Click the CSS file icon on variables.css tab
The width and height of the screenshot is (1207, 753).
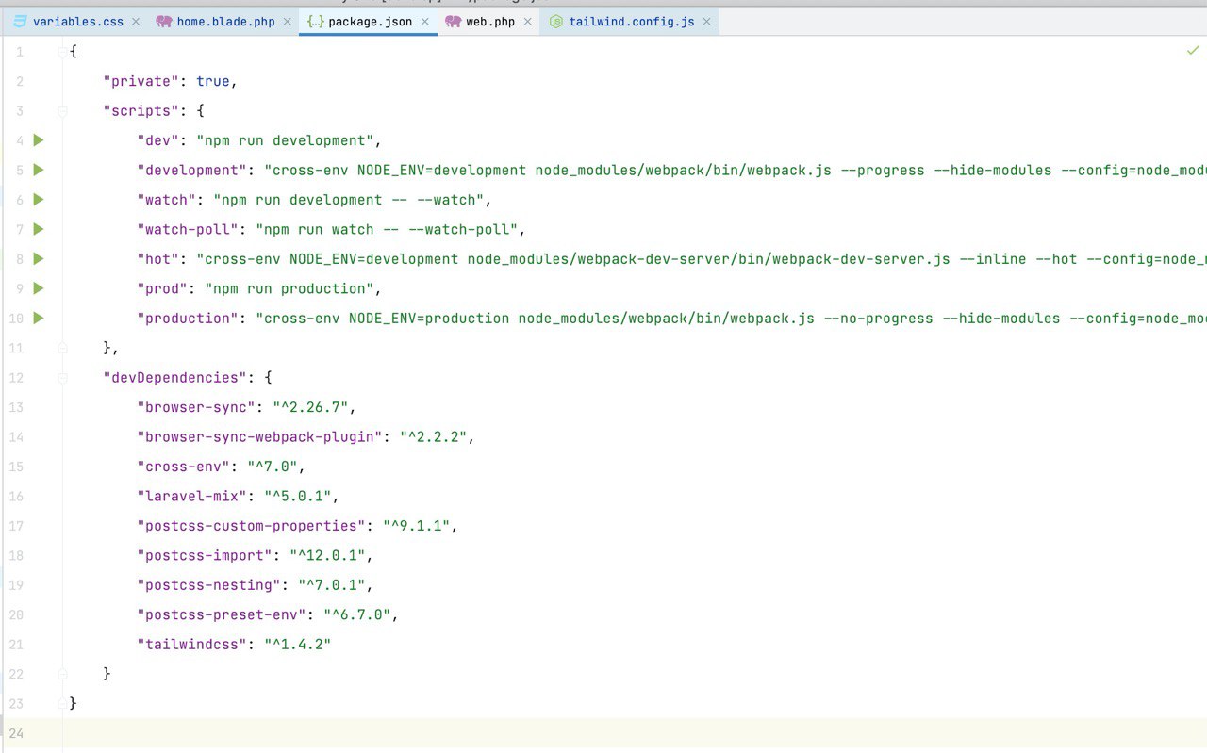click(x=20, y=21)
